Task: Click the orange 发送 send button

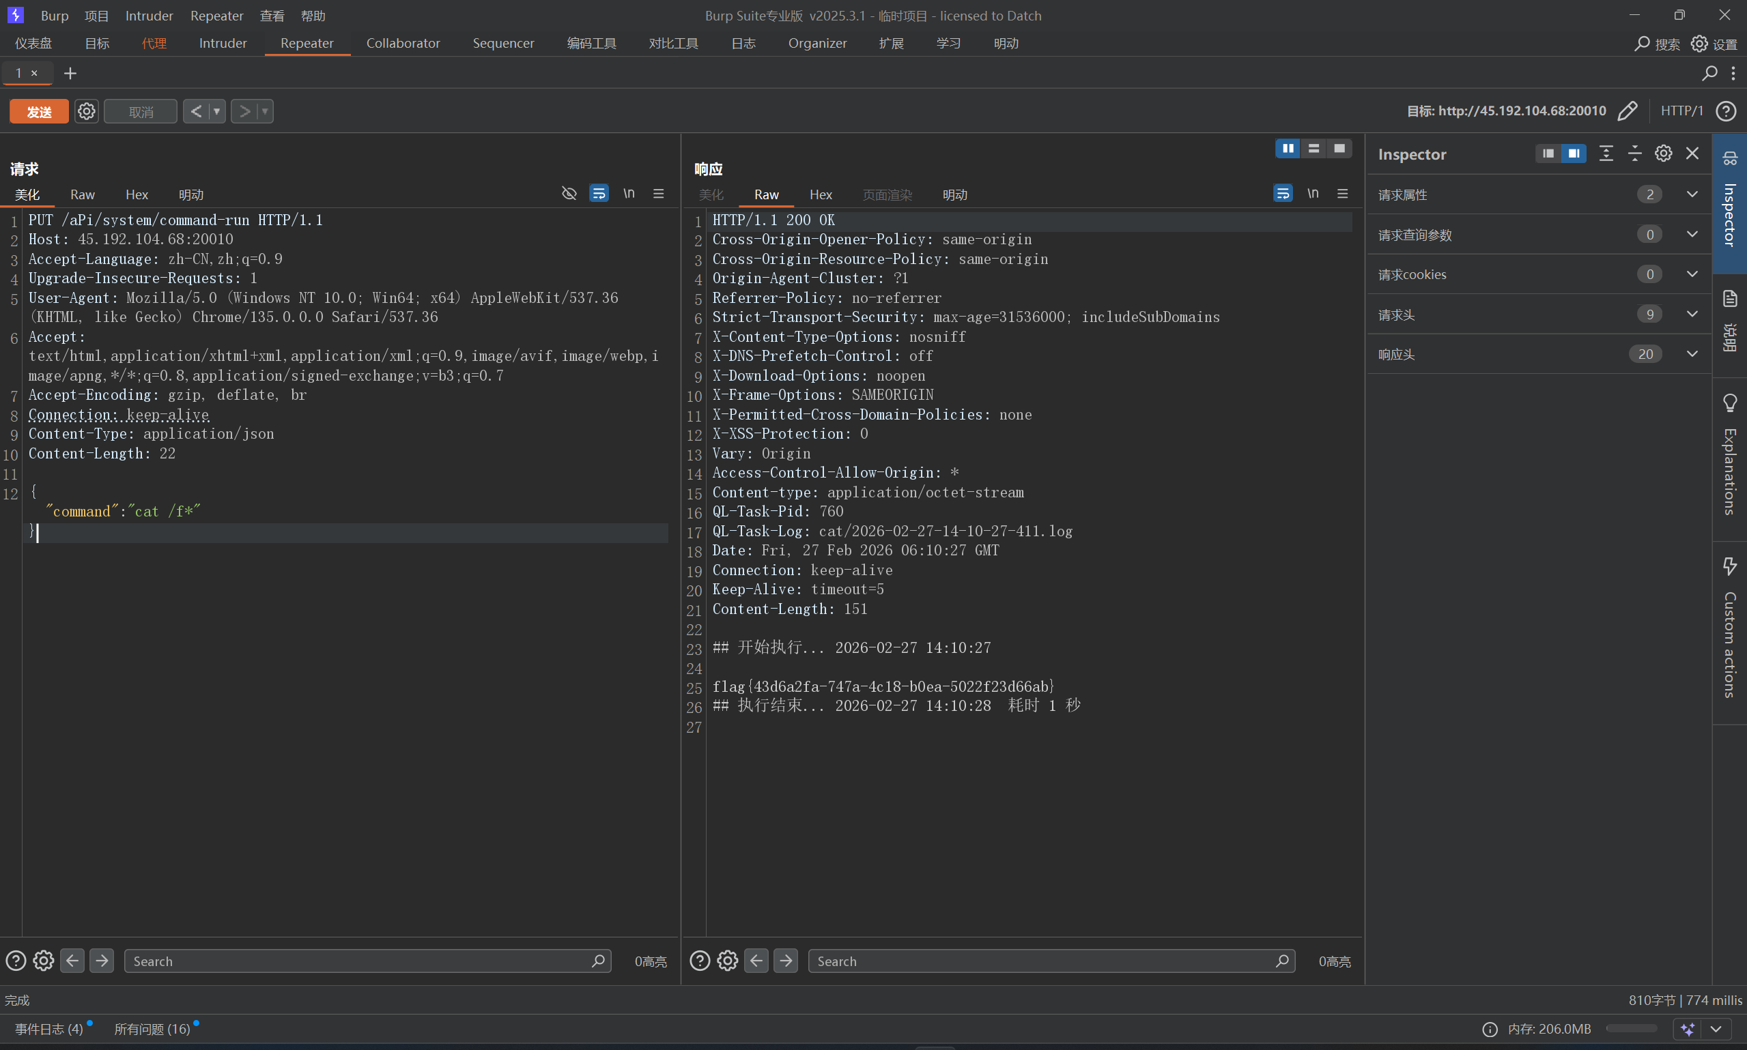Action: [39, 111]
